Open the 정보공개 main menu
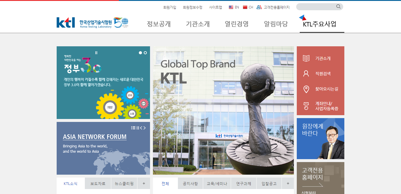 [159, 24]
